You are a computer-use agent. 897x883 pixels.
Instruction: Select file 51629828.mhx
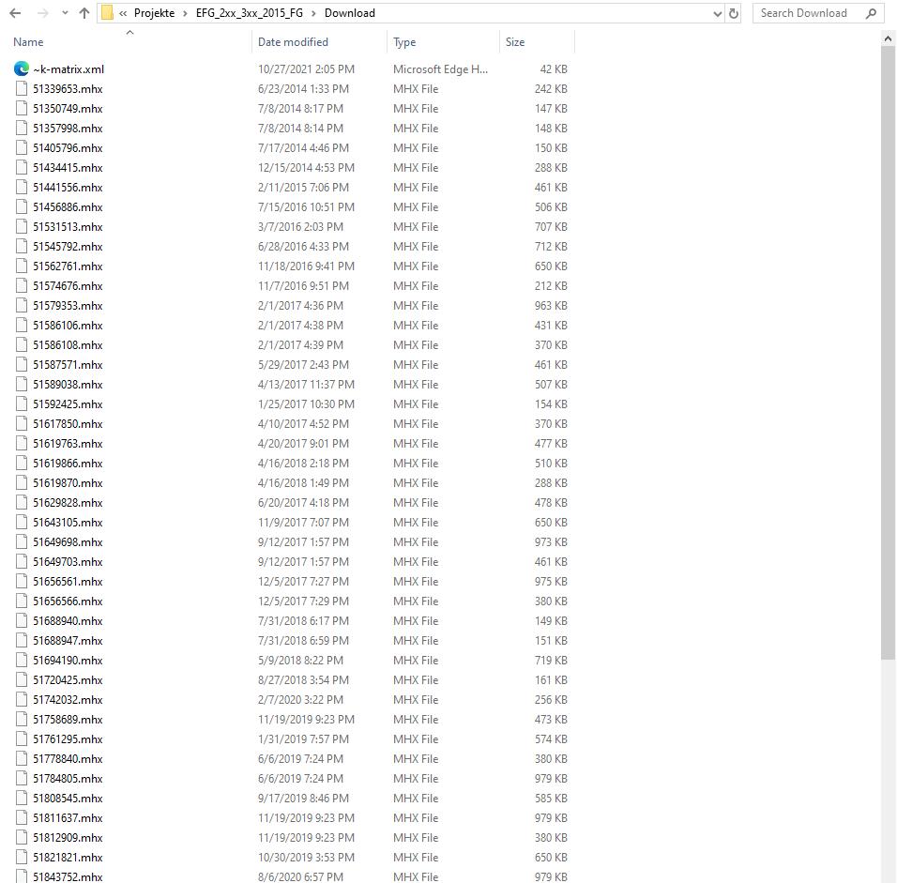point(68,503)
